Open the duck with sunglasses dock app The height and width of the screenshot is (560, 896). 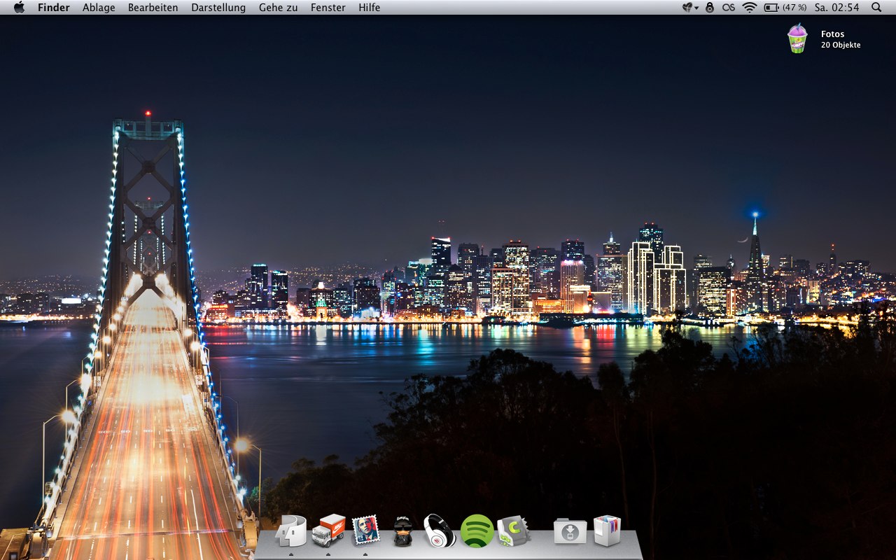click(x=402, y=531)
